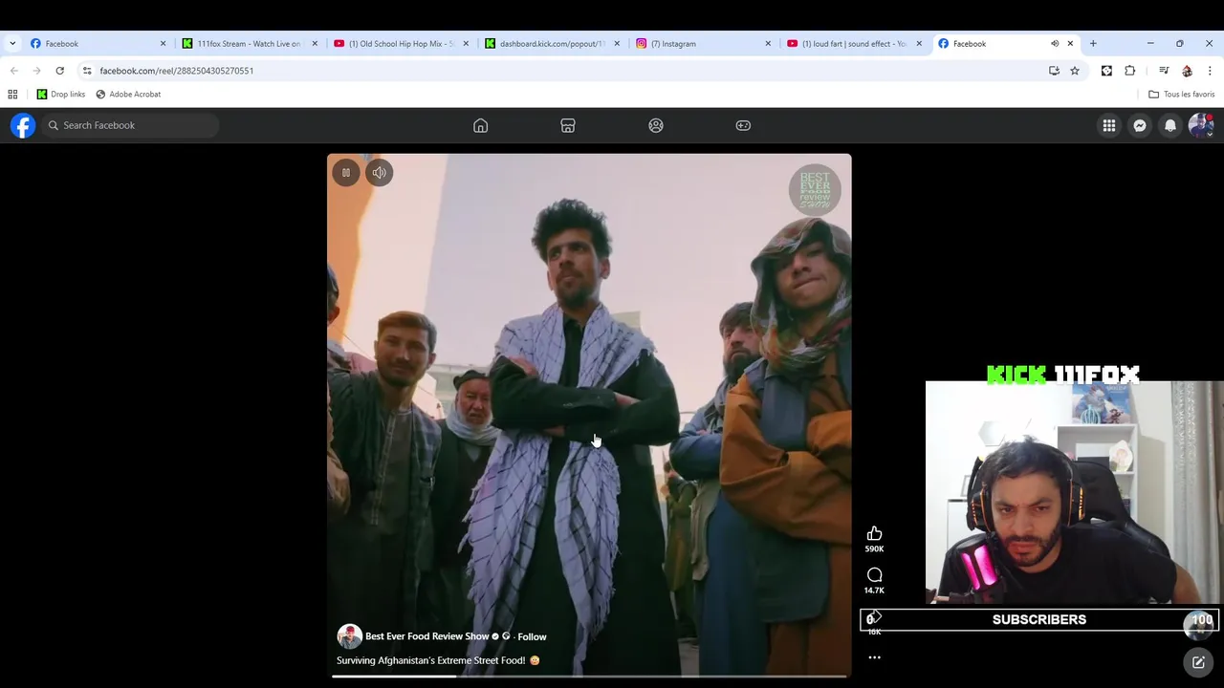Open the Chrome profile avatar
Screen dimensions: 1224x688
1187,71
